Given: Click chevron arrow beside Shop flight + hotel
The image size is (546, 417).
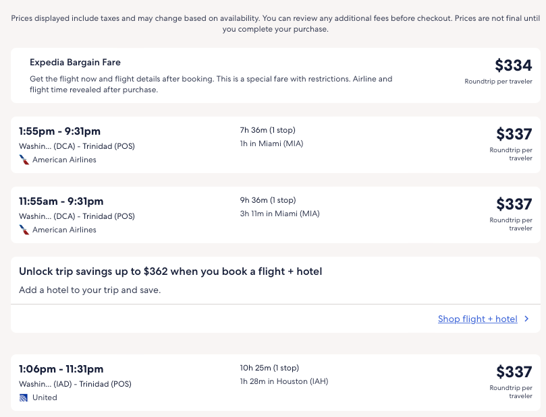Looking at the screenshot, I should [526, 319].
